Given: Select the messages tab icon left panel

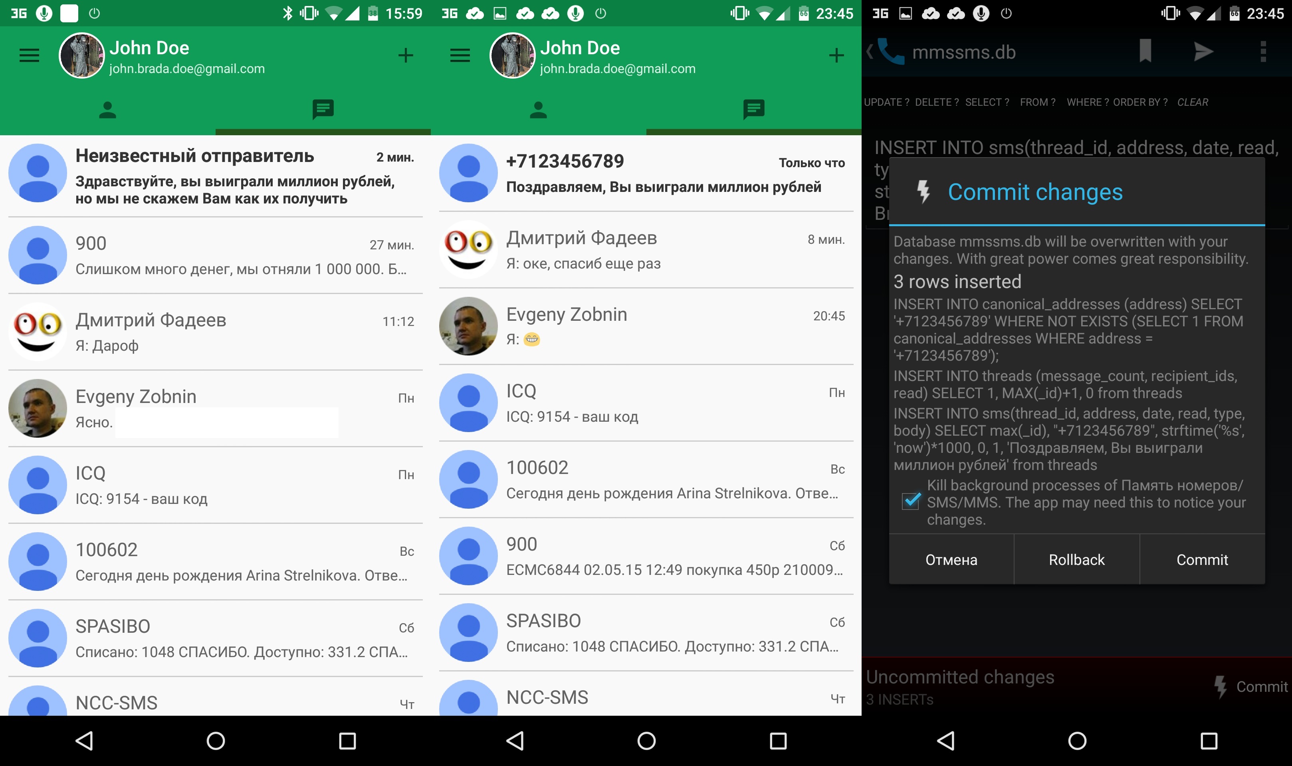Looking at the screenshot, I should [x=323, y=109].
